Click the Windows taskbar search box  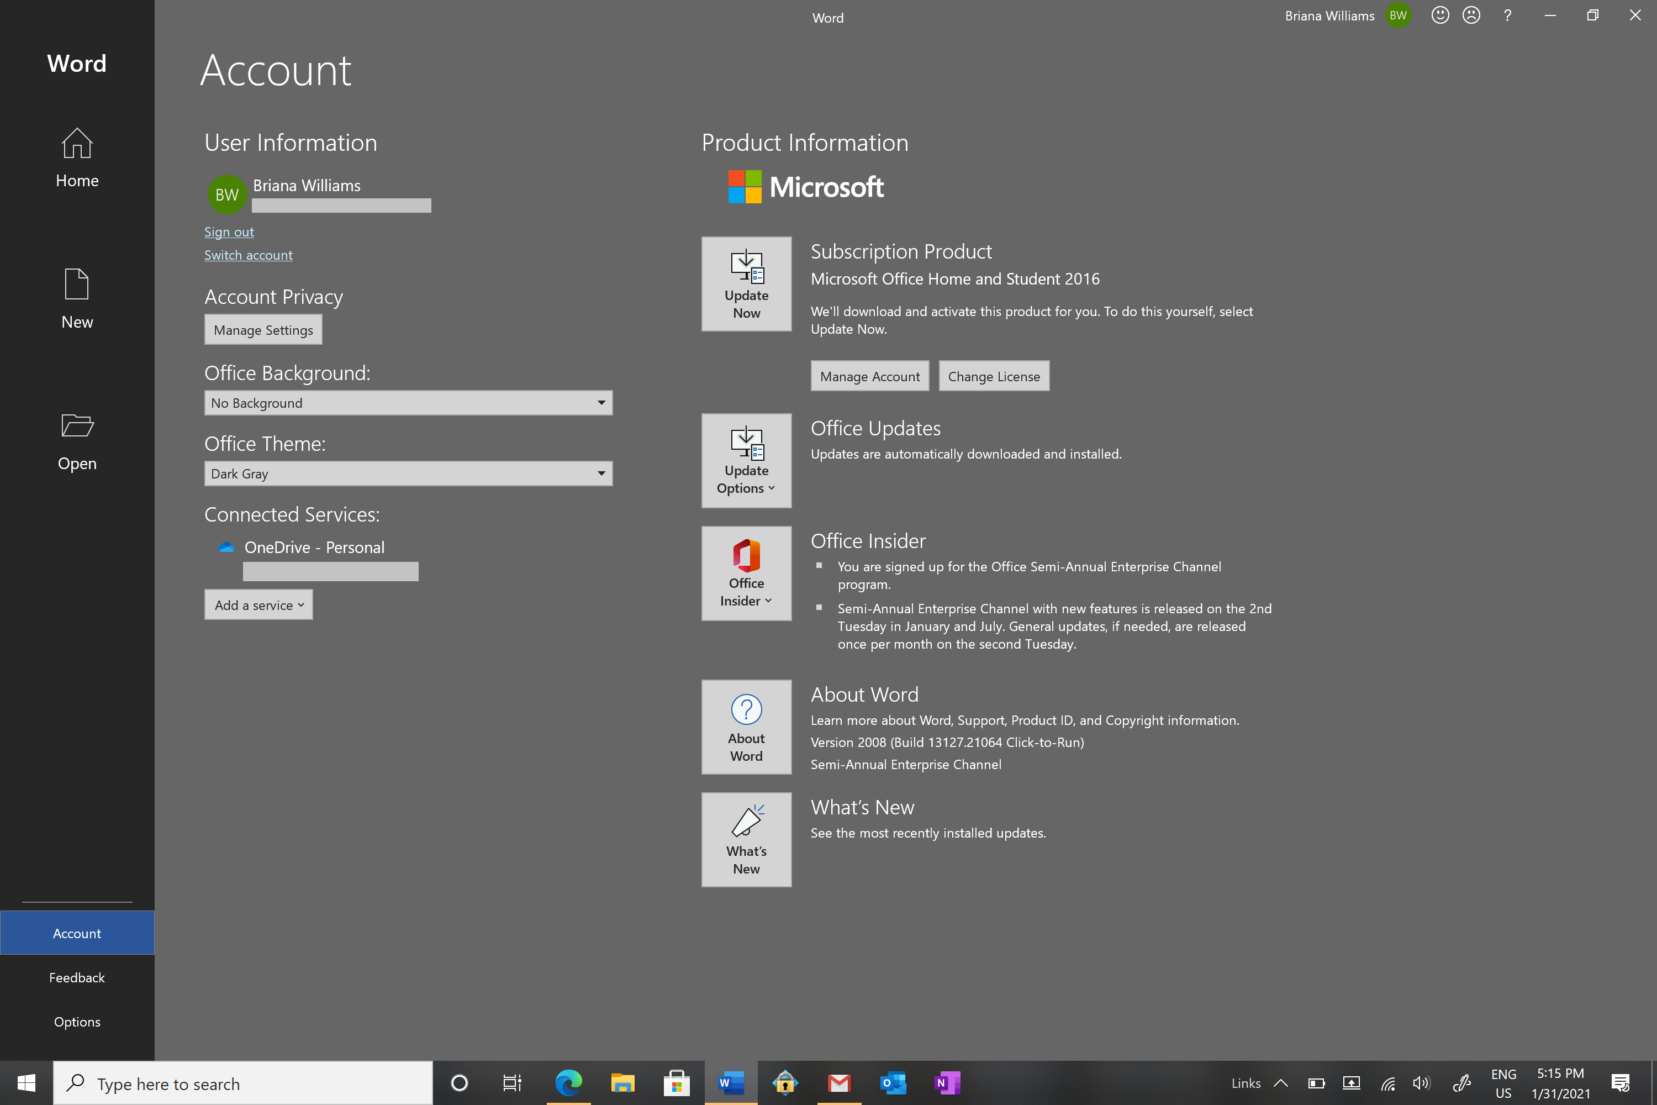pyautogui.click(x=243, y=1083)
